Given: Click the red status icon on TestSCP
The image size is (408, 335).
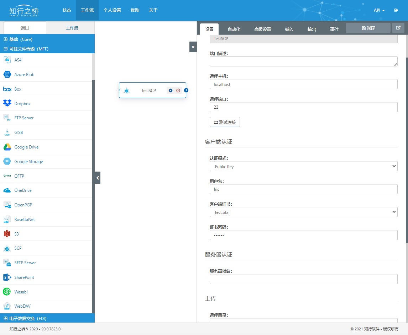Looking at the screenshot, I should pyautogui.click(x=178, y=90).
